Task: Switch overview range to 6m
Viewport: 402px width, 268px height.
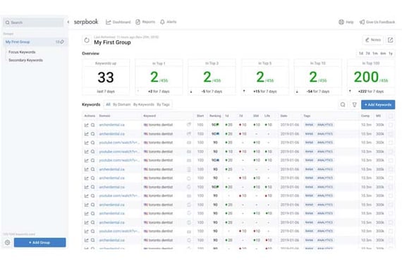Action: click(x=383, y=54)
